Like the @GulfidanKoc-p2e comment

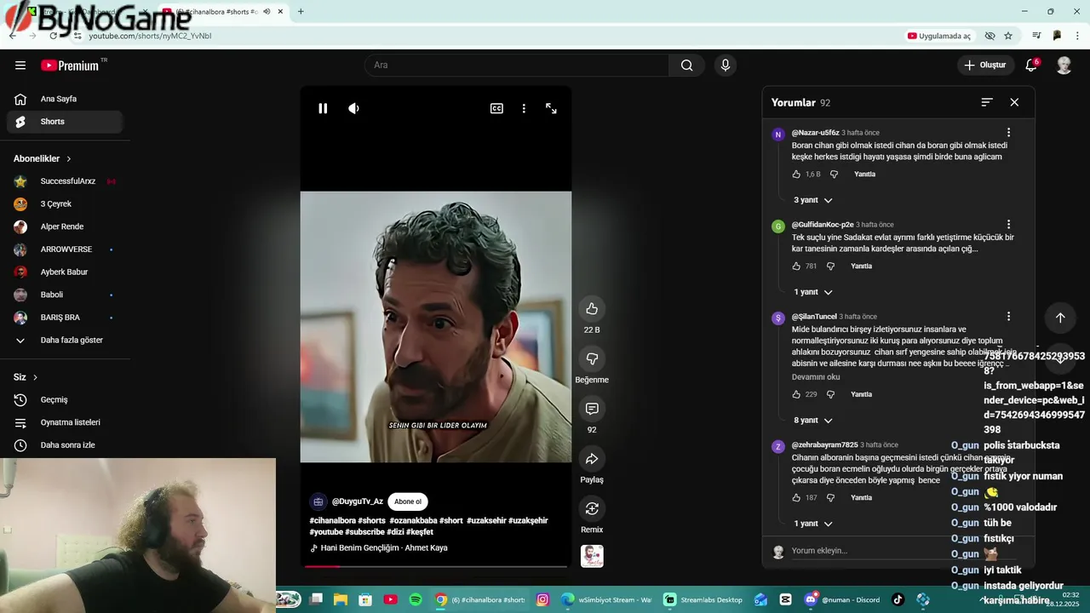pos(796,266)
